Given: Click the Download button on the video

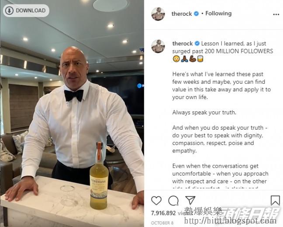Looking at the screenshot, I should coord(26,10).
